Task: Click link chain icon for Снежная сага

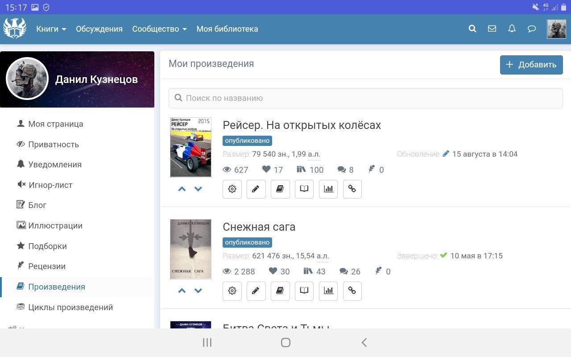Action: click(352, 291)
